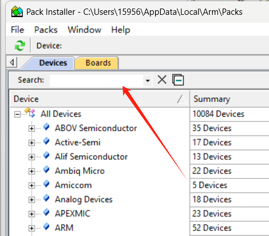Open the search history dropdown arrow

point(148,80)
